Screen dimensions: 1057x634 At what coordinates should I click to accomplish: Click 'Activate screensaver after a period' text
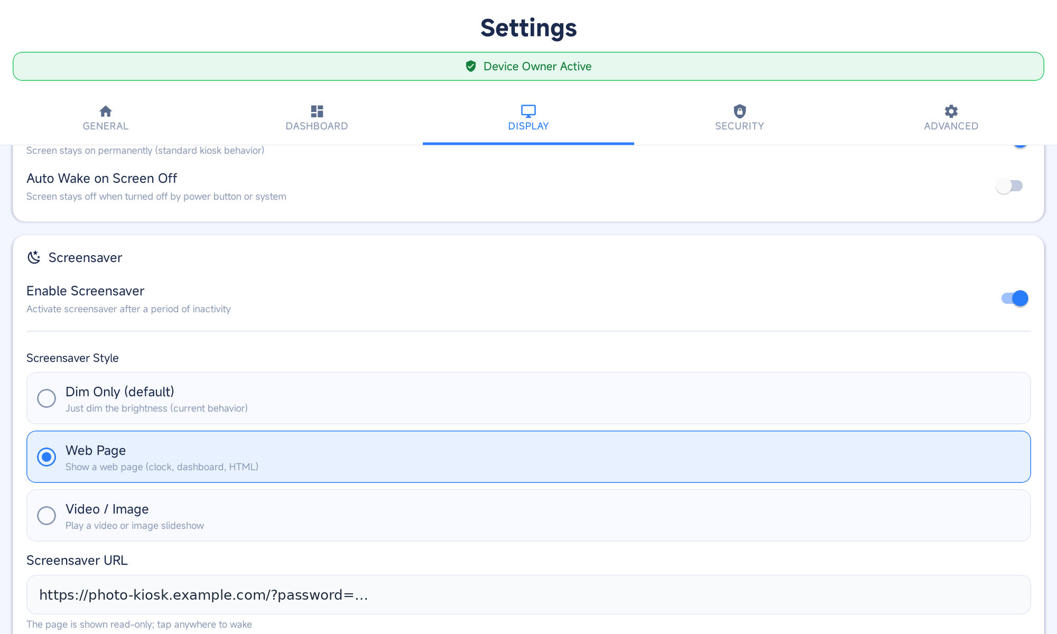pos(128,309)
